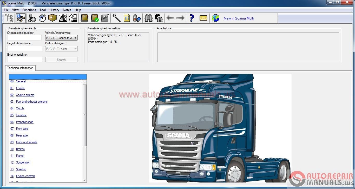Image resolution: width=355 pixels, height=189 pixels.
Task: Open the View menu
Action: 15,10
